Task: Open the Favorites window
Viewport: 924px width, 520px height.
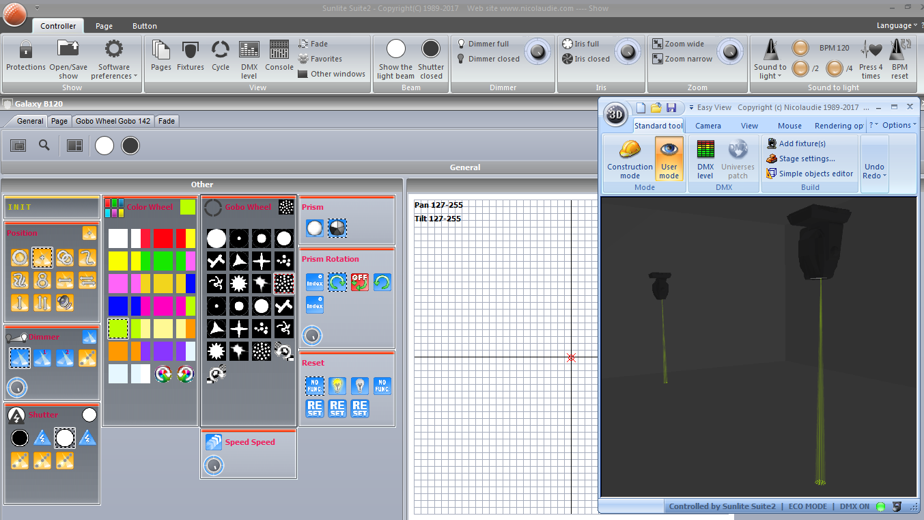Action: point(320,59)
